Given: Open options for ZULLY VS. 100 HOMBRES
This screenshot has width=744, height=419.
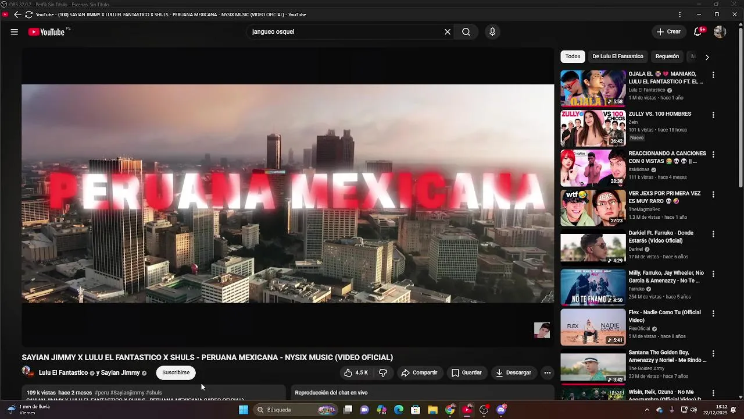Looking at the screenshot, I should coord(713,115).
